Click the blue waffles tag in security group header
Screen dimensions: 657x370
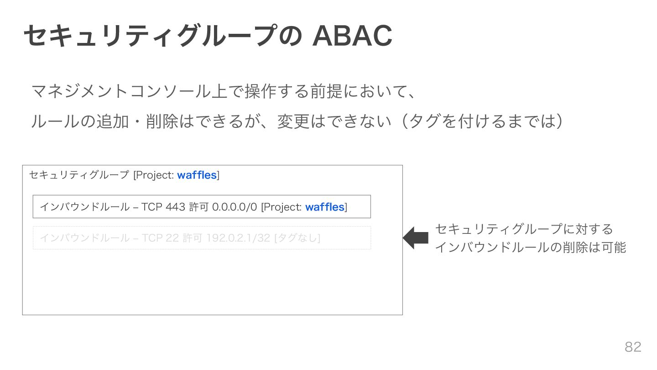[x=197, y=175]
